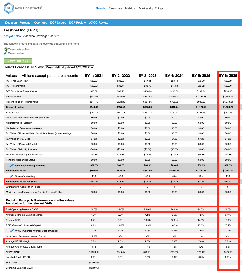The image size is (242, 272).
Task: Click the $1,605.15 Terminal Value cell
Action: (x=228, y=97)
